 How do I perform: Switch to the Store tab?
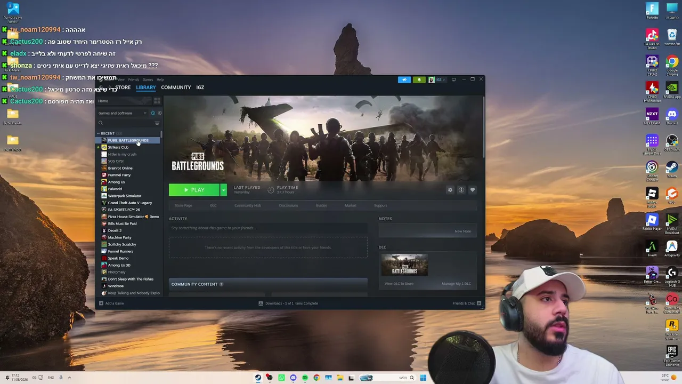[123, 87]
